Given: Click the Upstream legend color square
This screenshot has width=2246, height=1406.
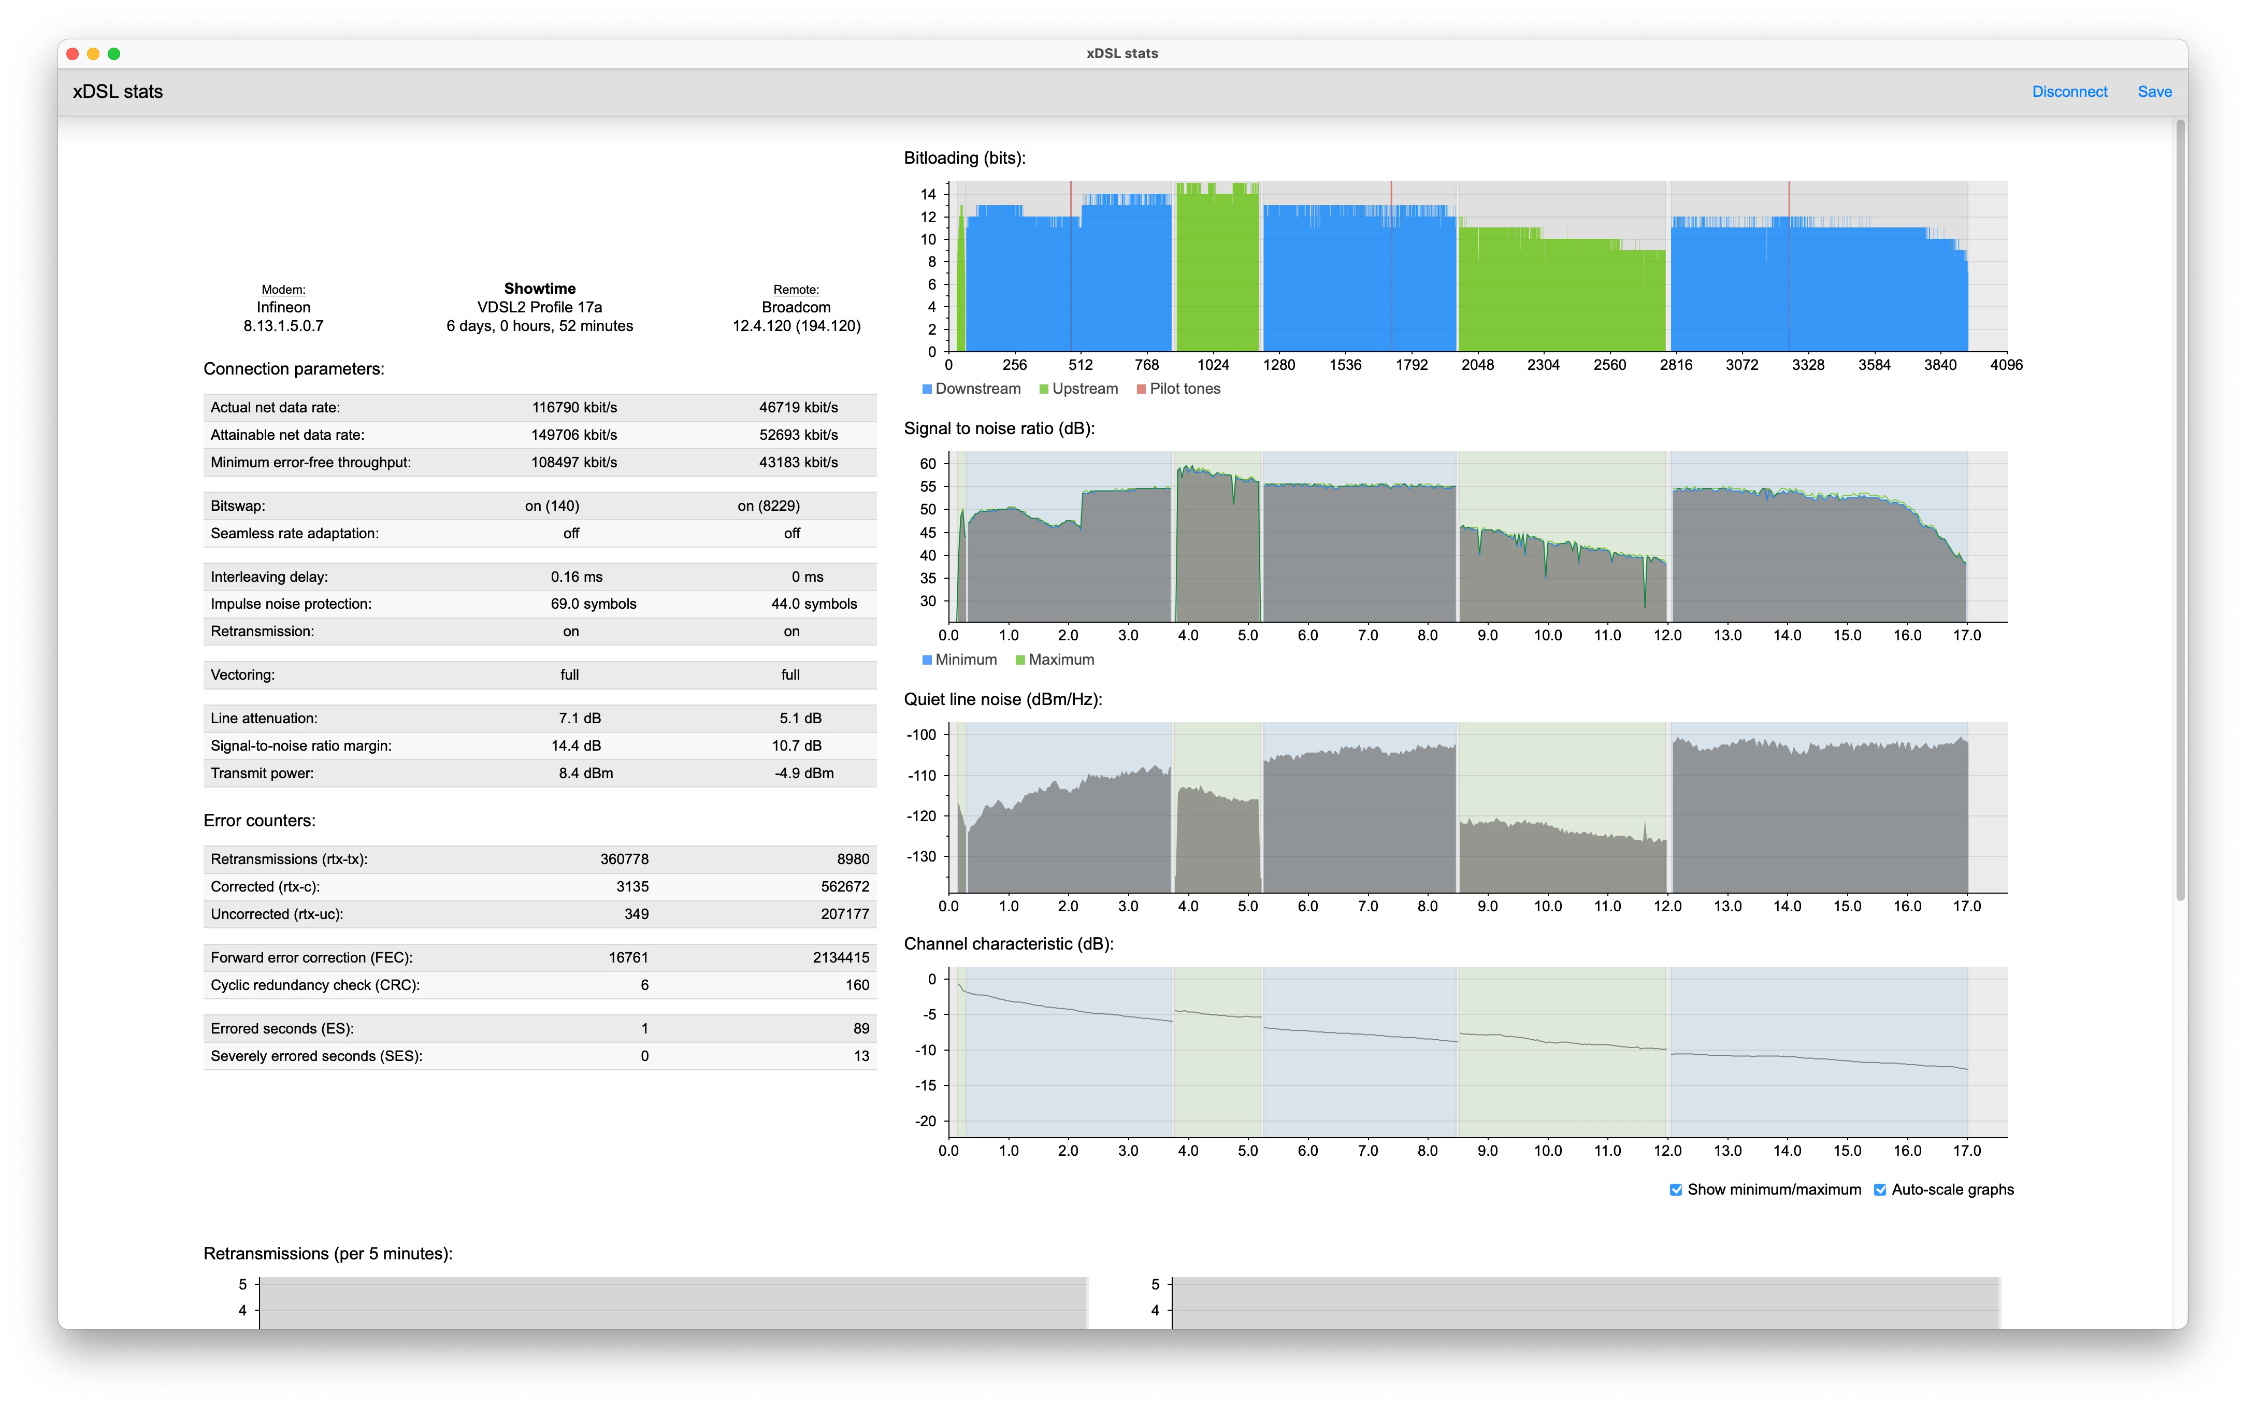Looking at the screenshot, I should (1044, 389).
